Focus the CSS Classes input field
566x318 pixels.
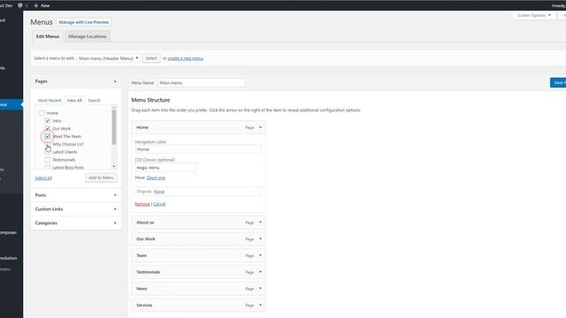point(165,168)
